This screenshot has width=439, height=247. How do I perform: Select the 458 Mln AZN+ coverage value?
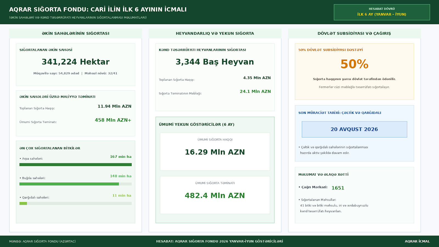point(113,120)
